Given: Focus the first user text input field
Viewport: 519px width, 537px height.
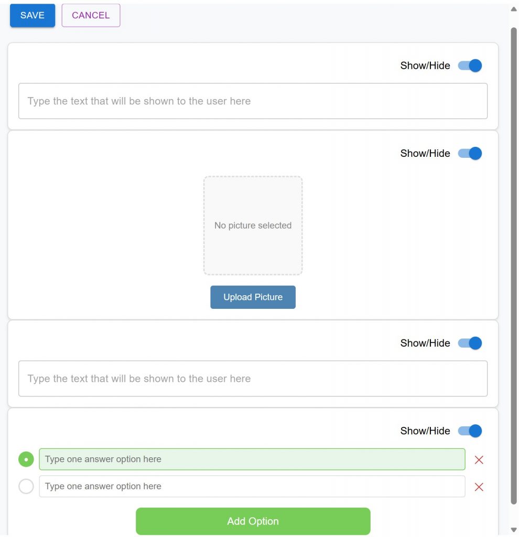Looking at the screenshot, I should pos(253,101).
